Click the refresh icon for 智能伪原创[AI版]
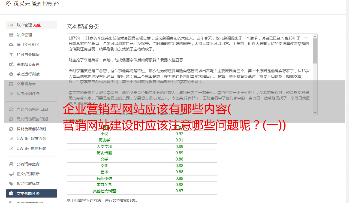Viewport: 349px width, 203px height. pos(11,129)
